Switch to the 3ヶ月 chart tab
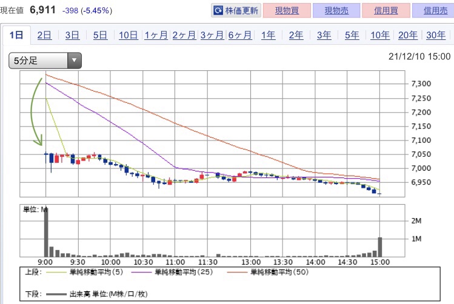This screenshot has width=454, height=304. point(212,35)
